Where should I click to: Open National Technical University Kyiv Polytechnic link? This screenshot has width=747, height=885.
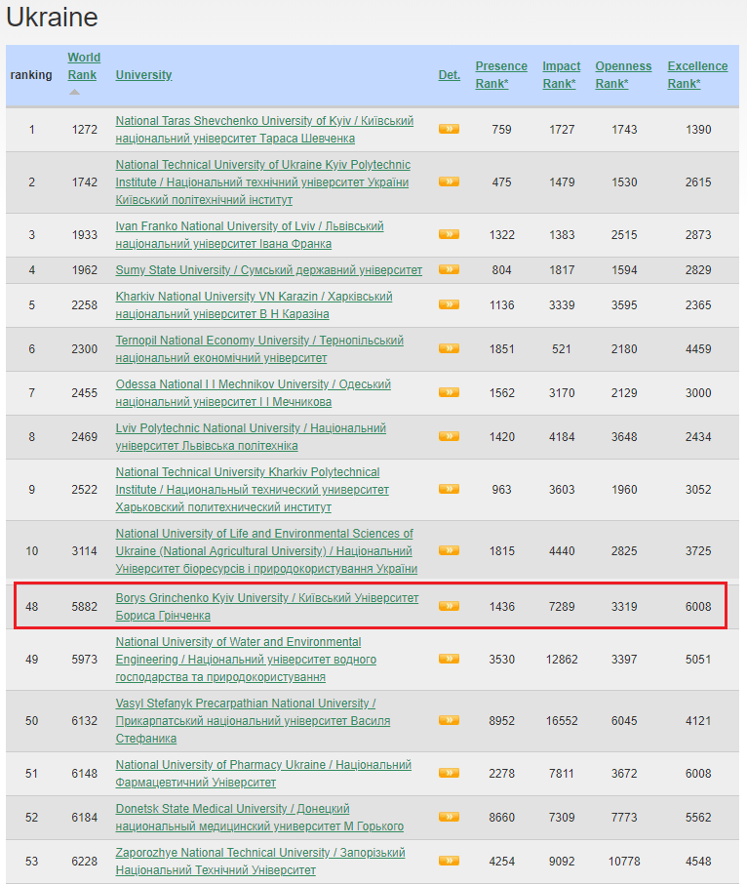coord(263,181)
